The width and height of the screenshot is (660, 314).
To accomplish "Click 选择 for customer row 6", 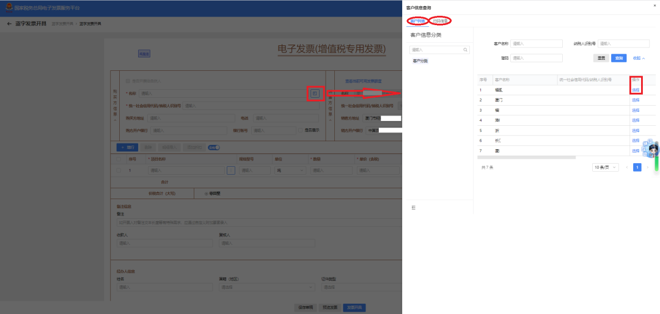I will coord(636,141).
